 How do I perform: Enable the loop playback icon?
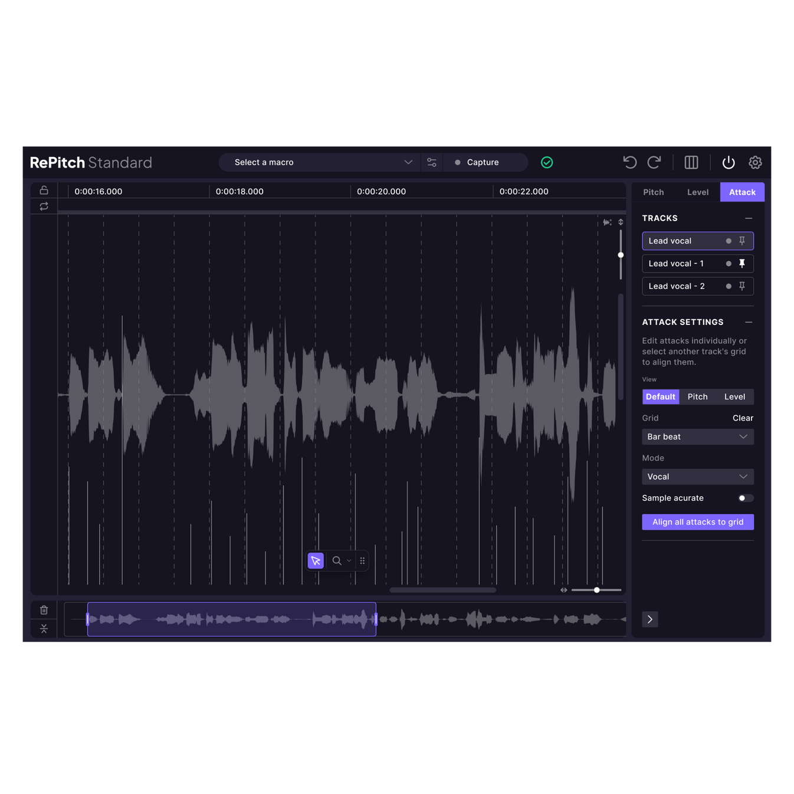coord(44,206)
